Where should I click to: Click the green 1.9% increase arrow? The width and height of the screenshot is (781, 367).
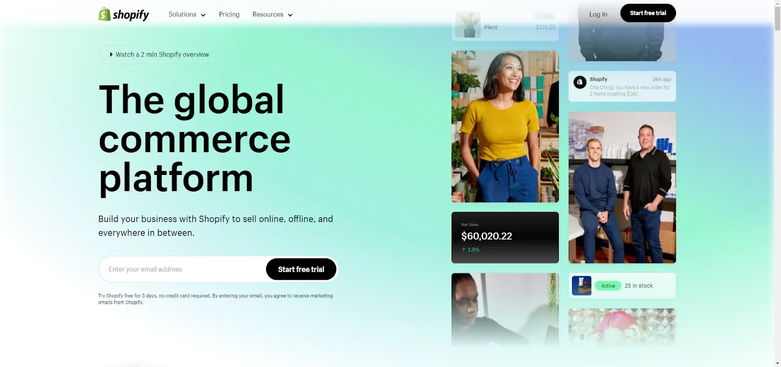[x=464, y=250]
